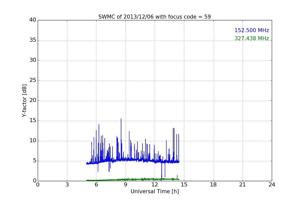The height and width of the screenshot is (201, 302).
Task: Click the y-axis tick label '40'
Action: 33,20
